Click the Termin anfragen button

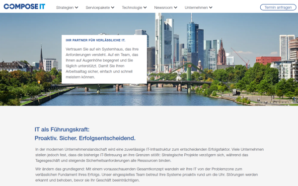[x=278, y=7]
